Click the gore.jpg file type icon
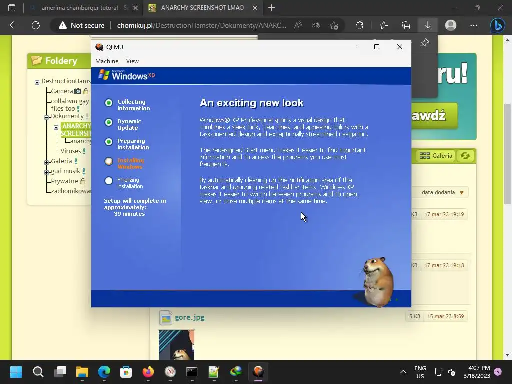The width and height of the screenshot is (512, 384). point(165,317)
